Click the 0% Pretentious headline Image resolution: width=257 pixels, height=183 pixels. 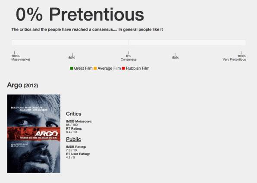80,14
